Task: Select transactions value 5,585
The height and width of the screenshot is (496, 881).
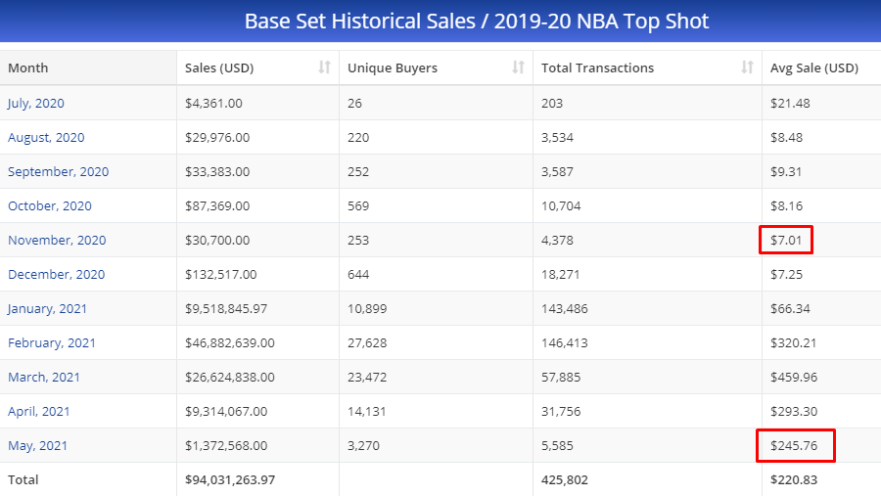Action: point(557,446)
